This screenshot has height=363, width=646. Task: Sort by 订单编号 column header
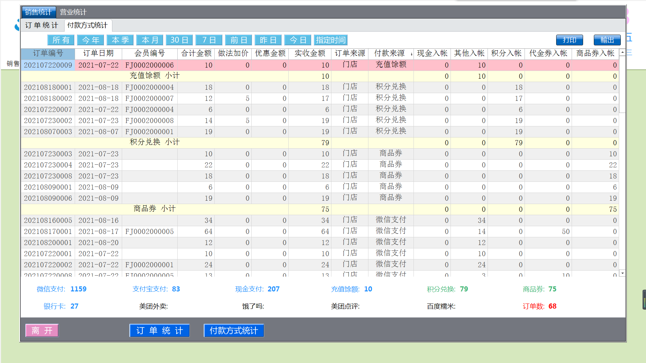coord(48,53)
